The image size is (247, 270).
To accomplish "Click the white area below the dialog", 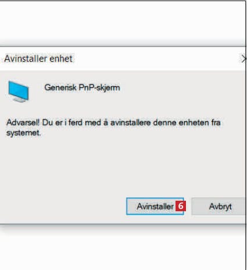I will 122,250.
